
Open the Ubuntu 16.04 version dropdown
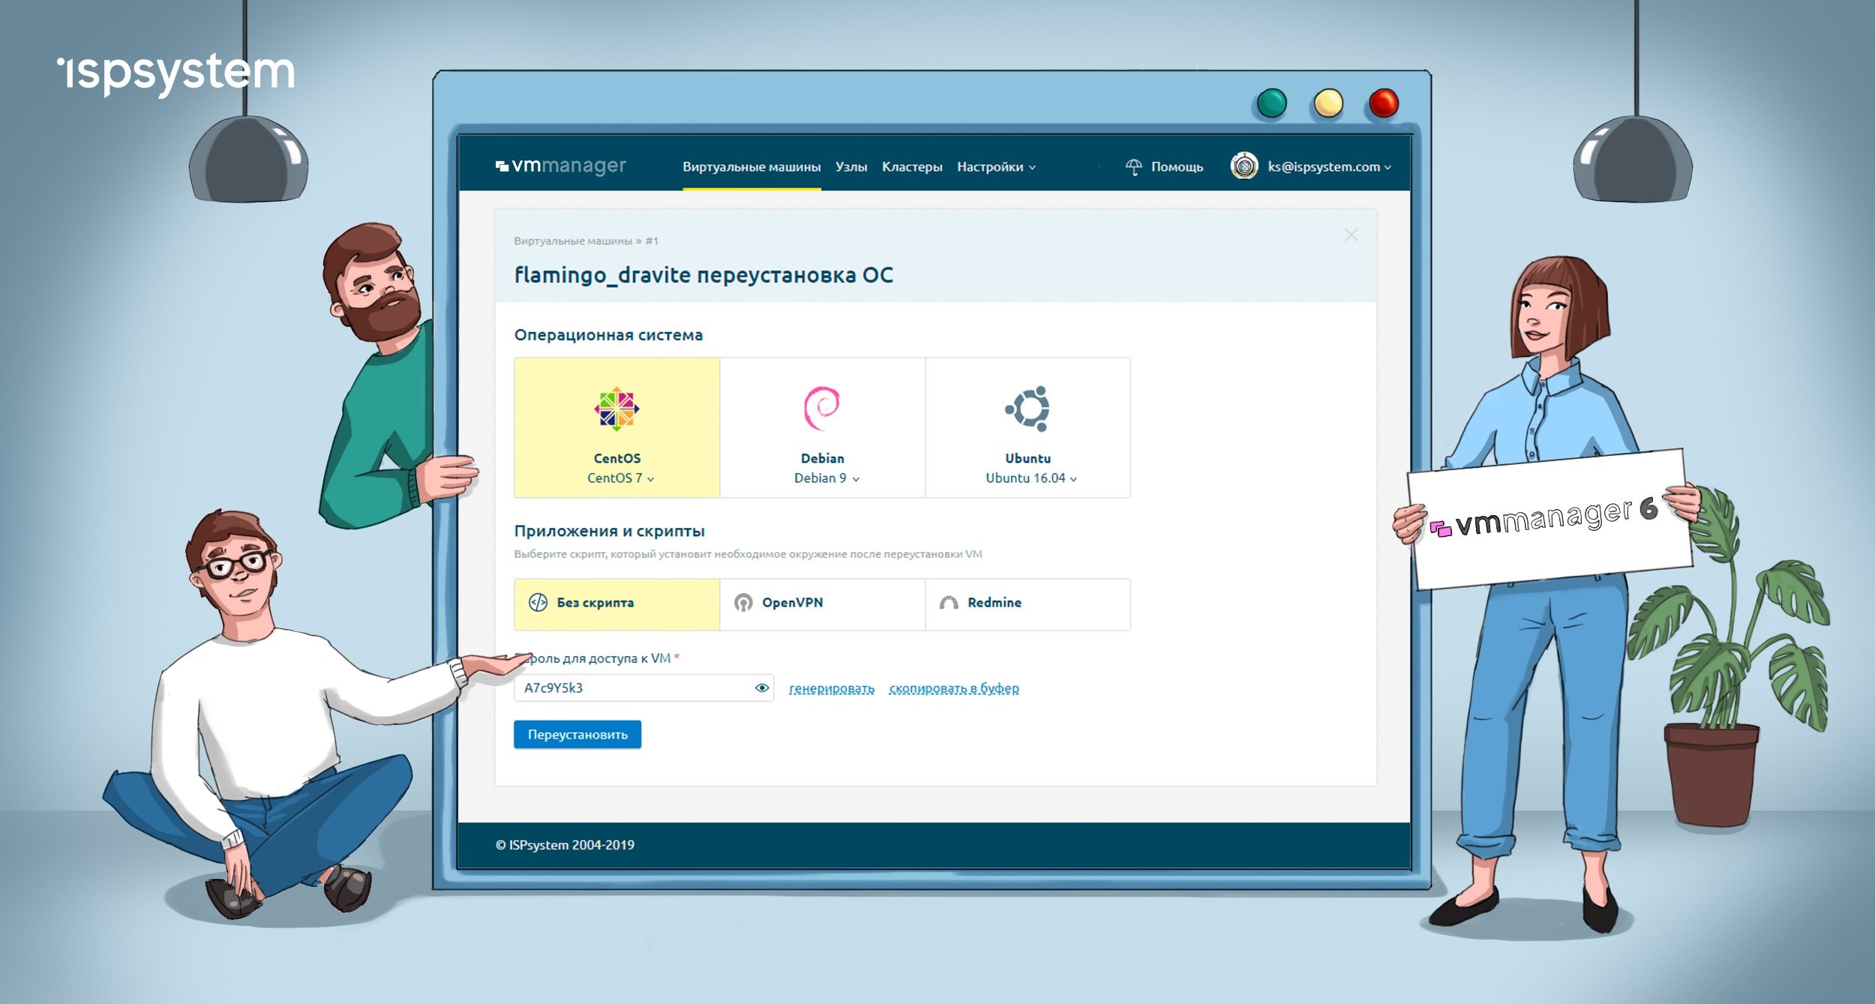click(1031, 478)
